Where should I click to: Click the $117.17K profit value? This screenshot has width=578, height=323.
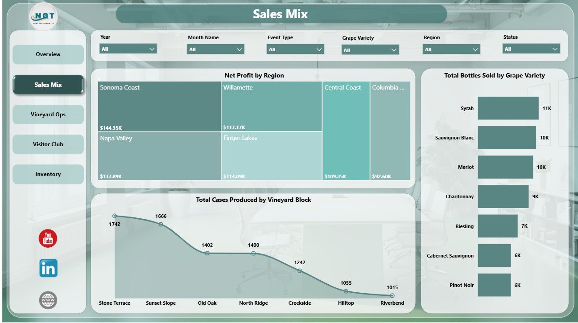tap(234, 127)
